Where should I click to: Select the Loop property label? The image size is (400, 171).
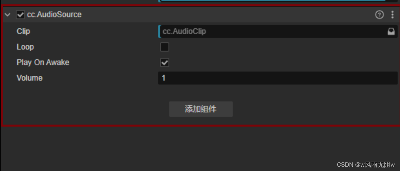coord(25,47)
